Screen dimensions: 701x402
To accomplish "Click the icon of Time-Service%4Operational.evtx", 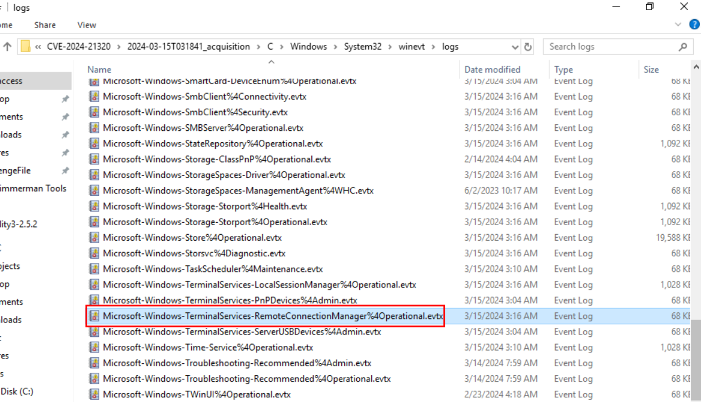I will click(94, 347).
